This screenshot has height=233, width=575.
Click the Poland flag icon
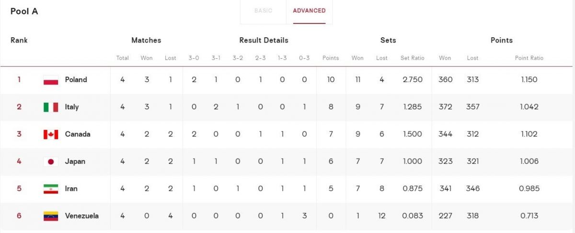click(x=51, y=80)
